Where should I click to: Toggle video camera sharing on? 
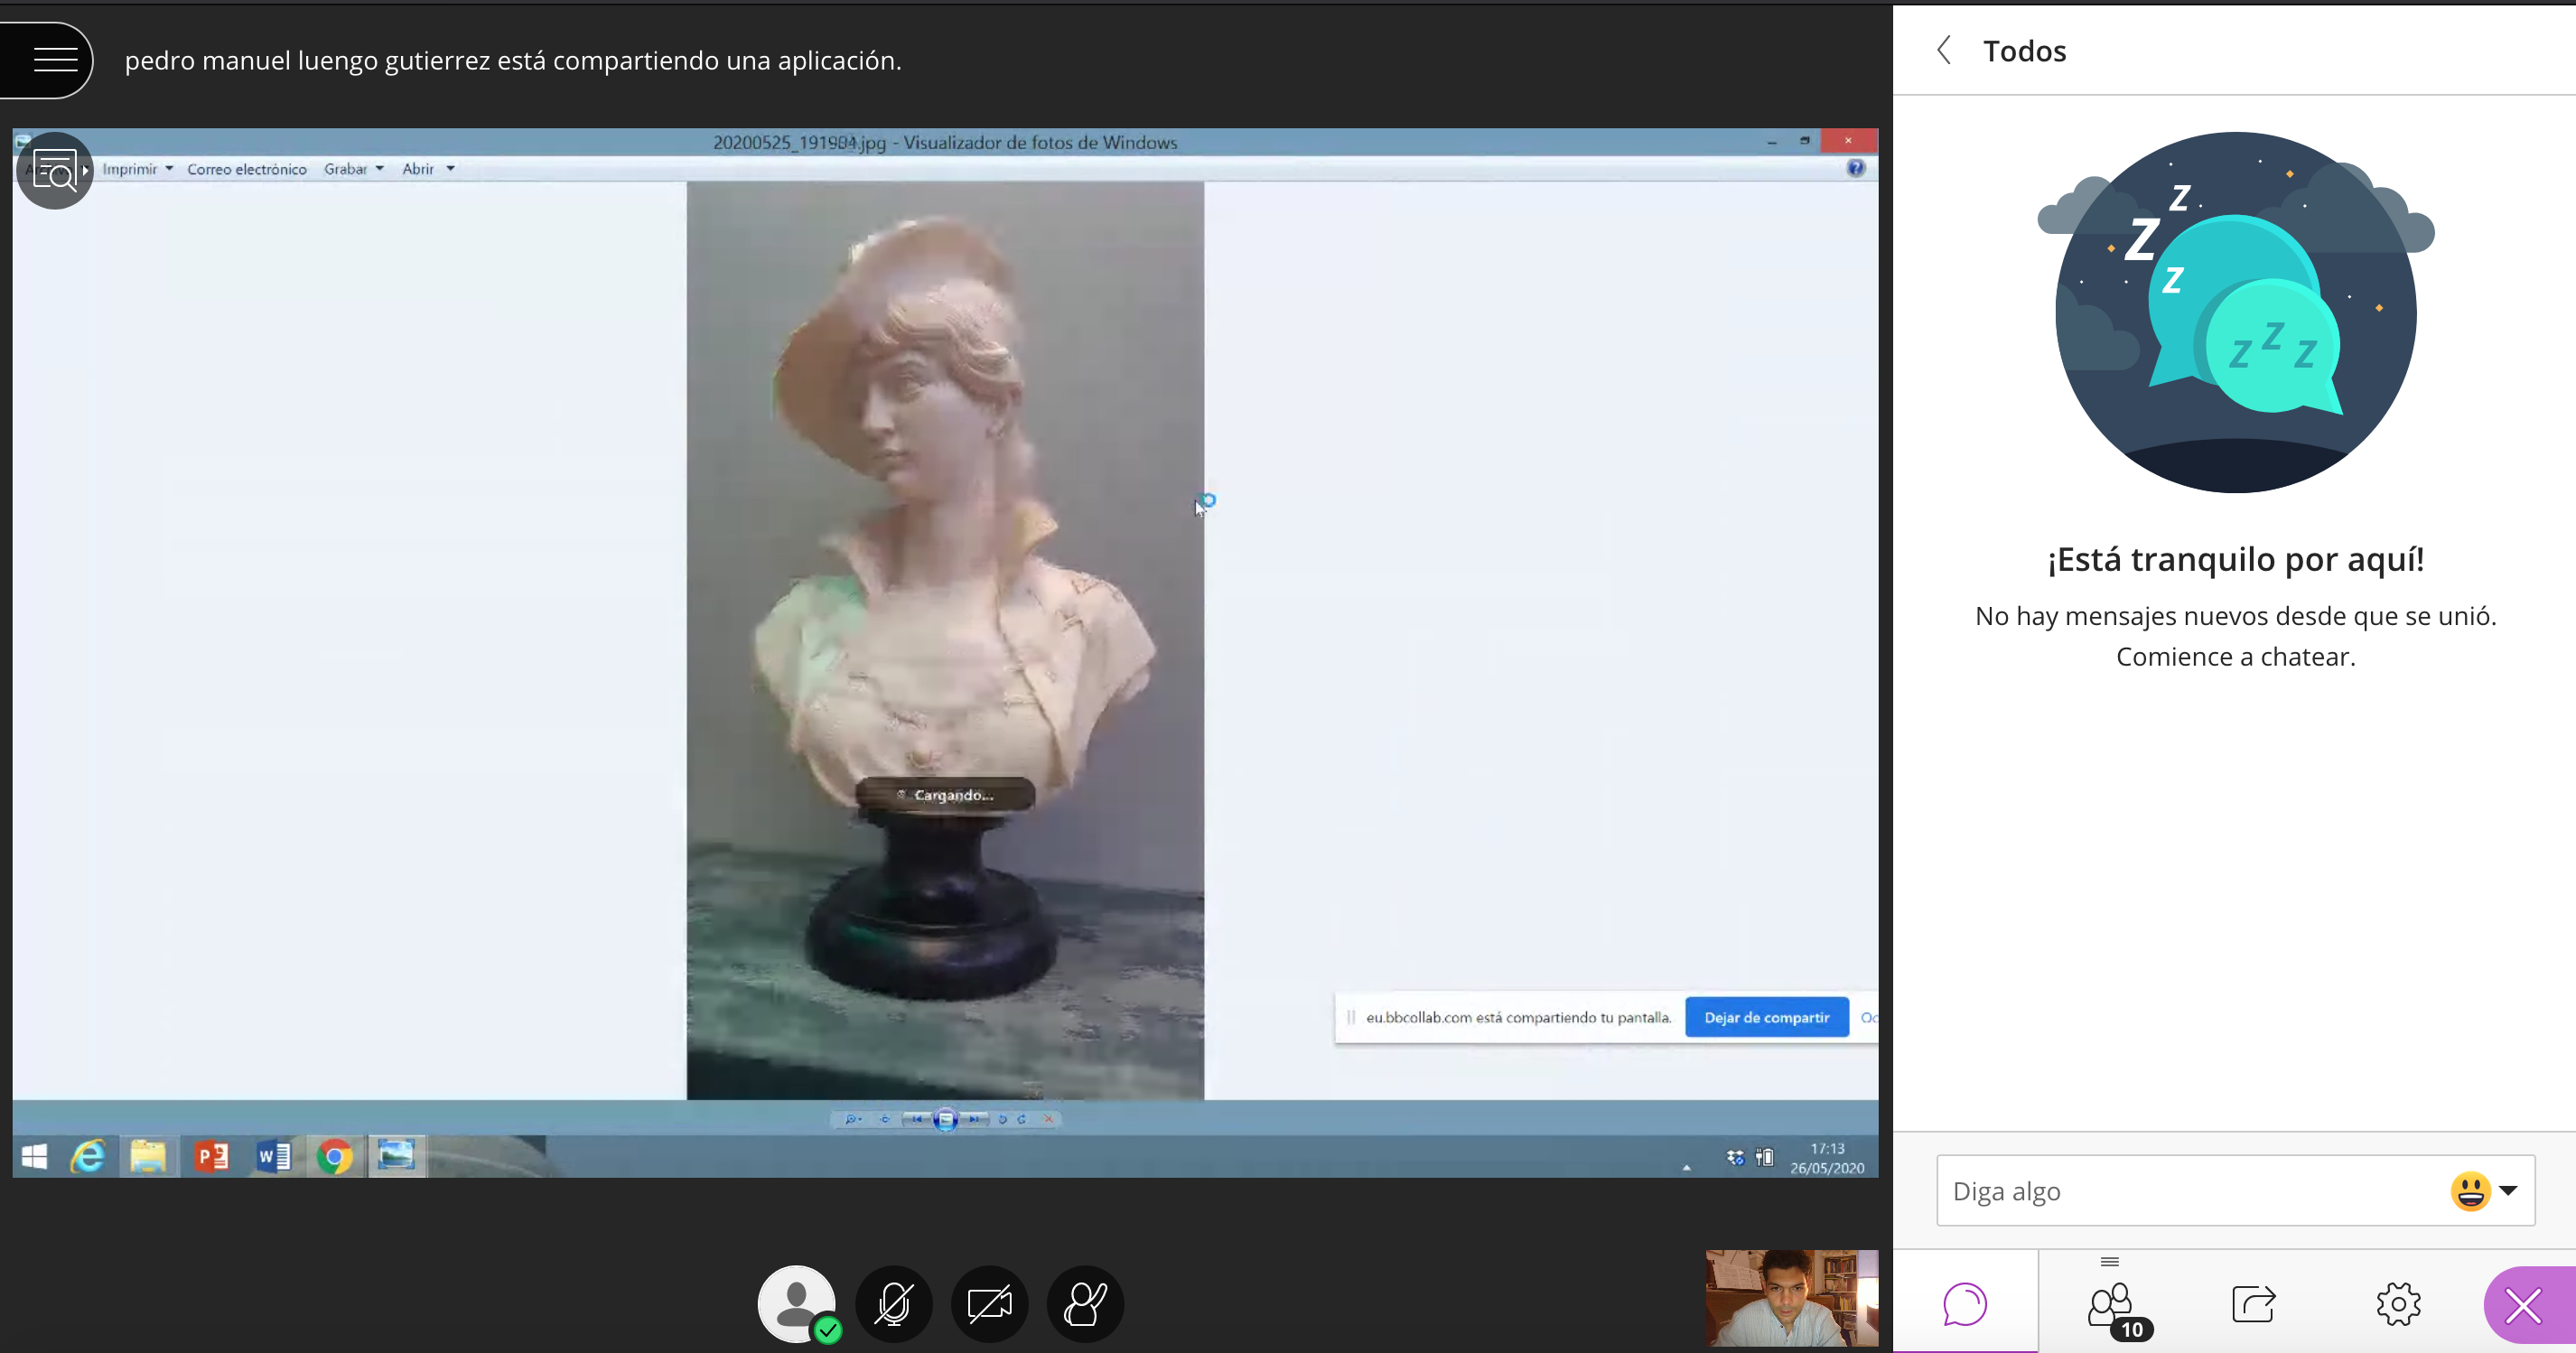(x=989, y=1304)
